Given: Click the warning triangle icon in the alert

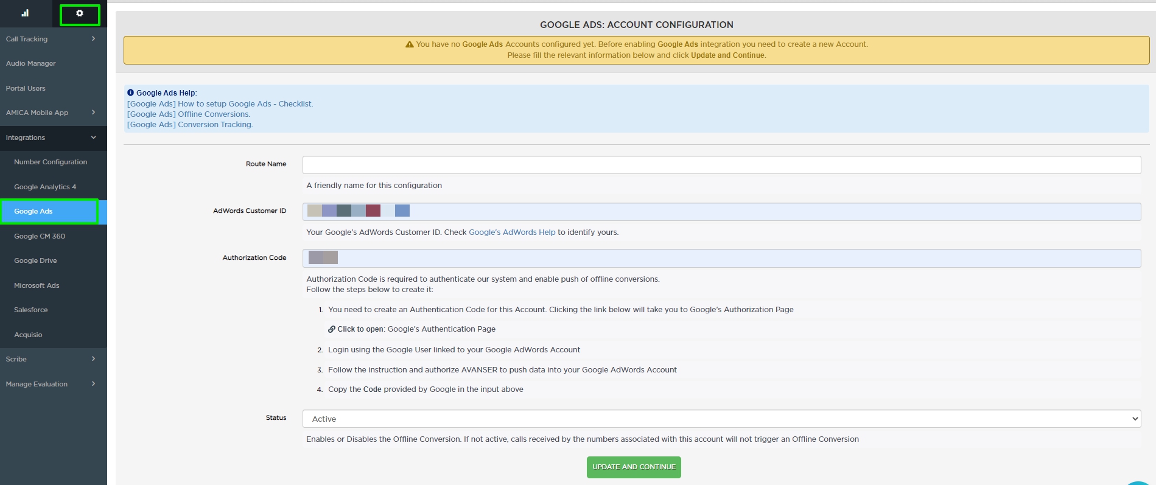Looking at the screenshot, I should coord(410,44).
